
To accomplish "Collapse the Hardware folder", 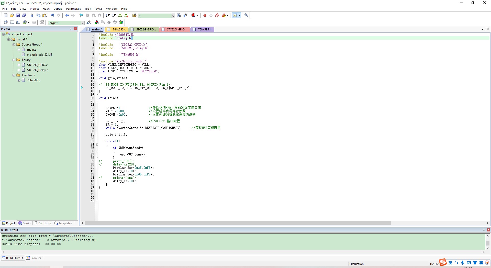I will coord(14,75).
